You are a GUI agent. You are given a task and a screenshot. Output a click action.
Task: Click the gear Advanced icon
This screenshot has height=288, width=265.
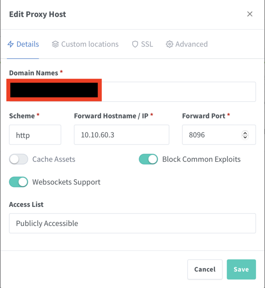[x=169, y=44]
